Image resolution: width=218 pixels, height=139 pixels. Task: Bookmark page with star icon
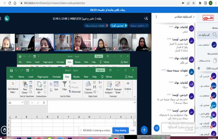coord(194,3)
